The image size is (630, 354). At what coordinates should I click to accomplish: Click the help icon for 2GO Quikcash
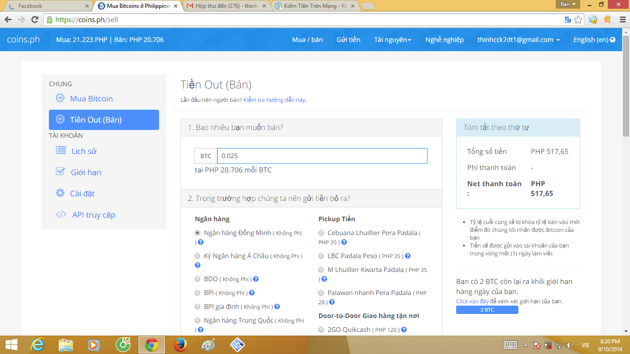pos(404,330)
